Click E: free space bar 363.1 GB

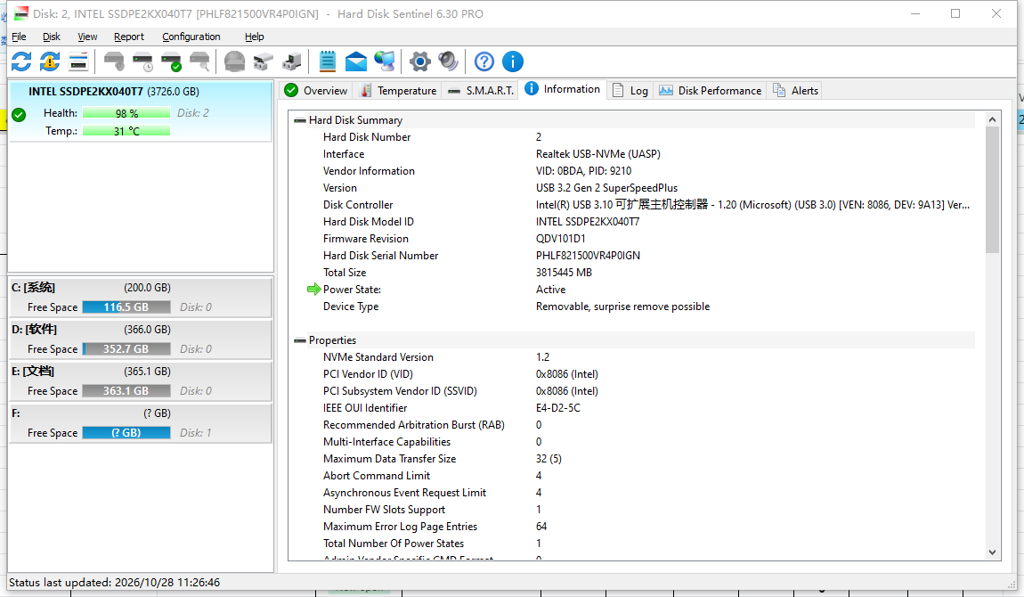tap(126, 390)
